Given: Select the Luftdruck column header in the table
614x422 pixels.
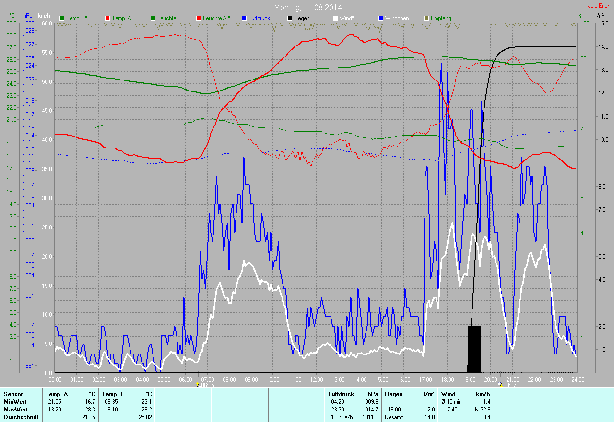Looking at the screenshot, I should pyautogui.click(x=340, y=394).
